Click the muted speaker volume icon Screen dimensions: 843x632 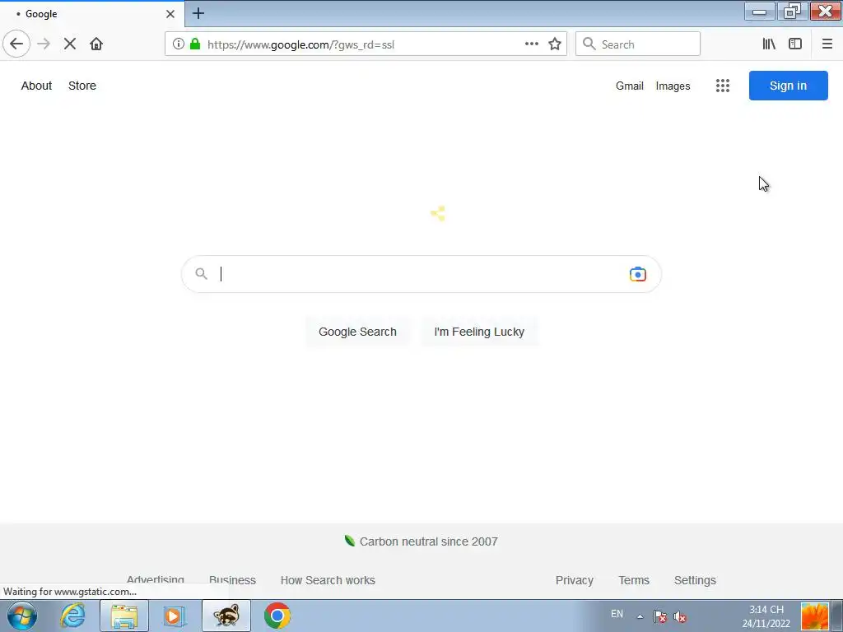[x=679, y=617]
